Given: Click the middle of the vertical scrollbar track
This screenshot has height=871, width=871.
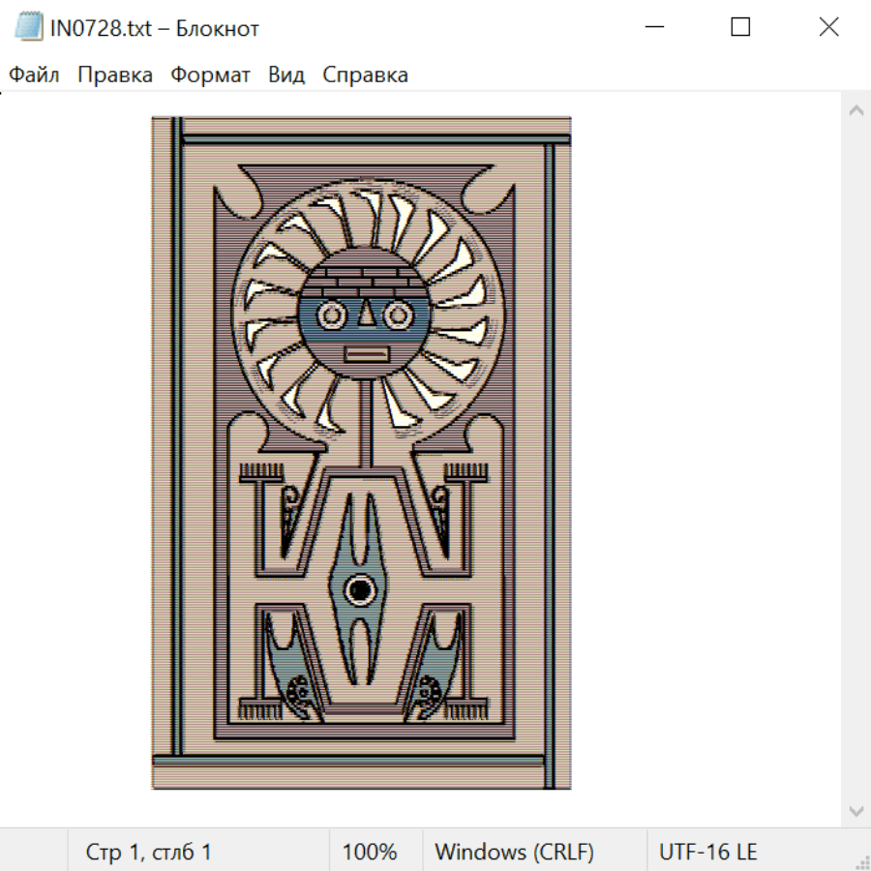Looking at the screenshot, I should (856, 460).
